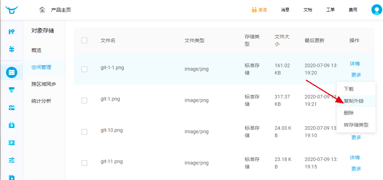Open the yen billing sidebar icon

[x=12, y=49]
